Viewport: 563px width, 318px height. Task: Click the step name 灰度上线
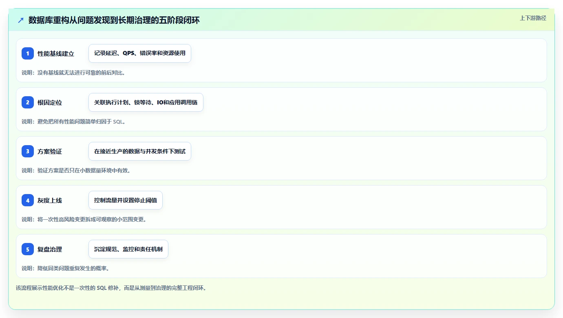coord(50,201)
